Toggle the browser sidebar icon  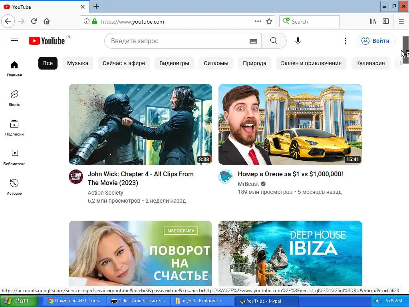(386, 22)
